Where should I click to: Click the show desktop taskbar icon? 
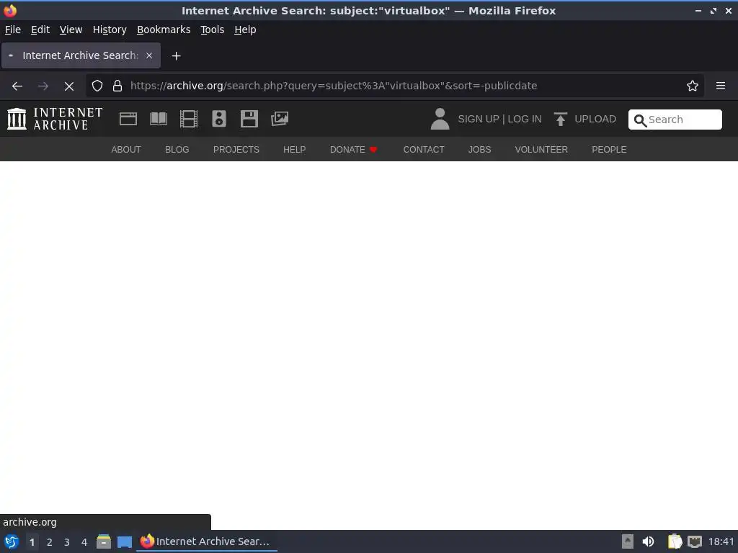click(125, 541)
